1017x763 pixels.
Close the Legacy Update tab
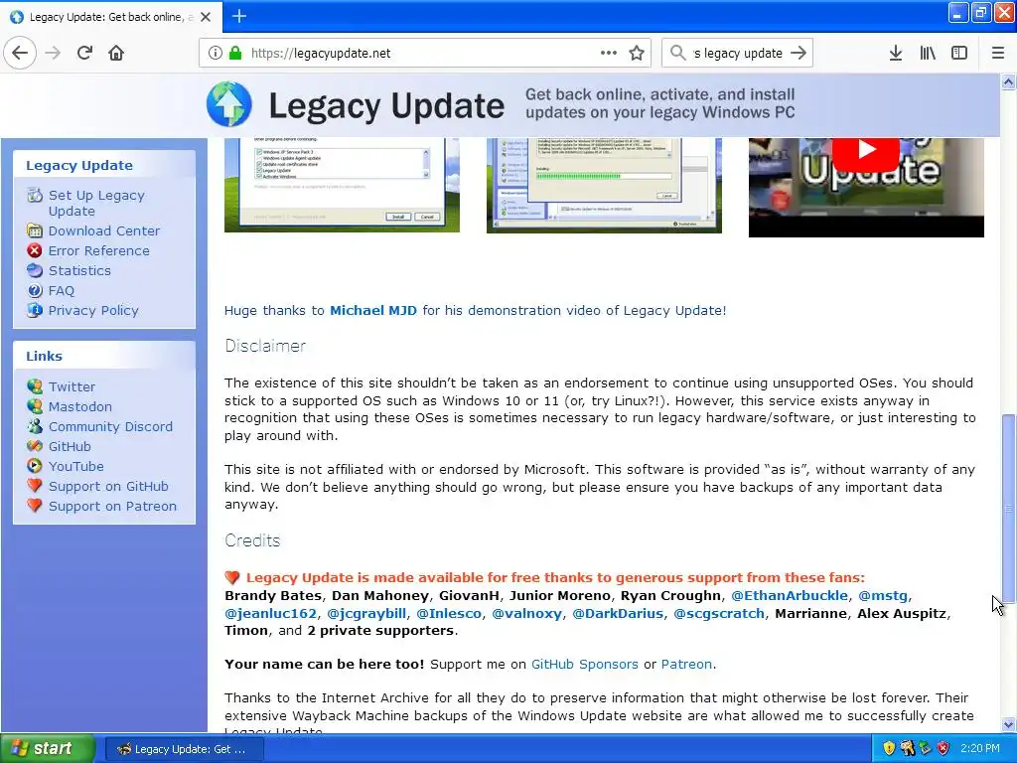tap(206, 17)
